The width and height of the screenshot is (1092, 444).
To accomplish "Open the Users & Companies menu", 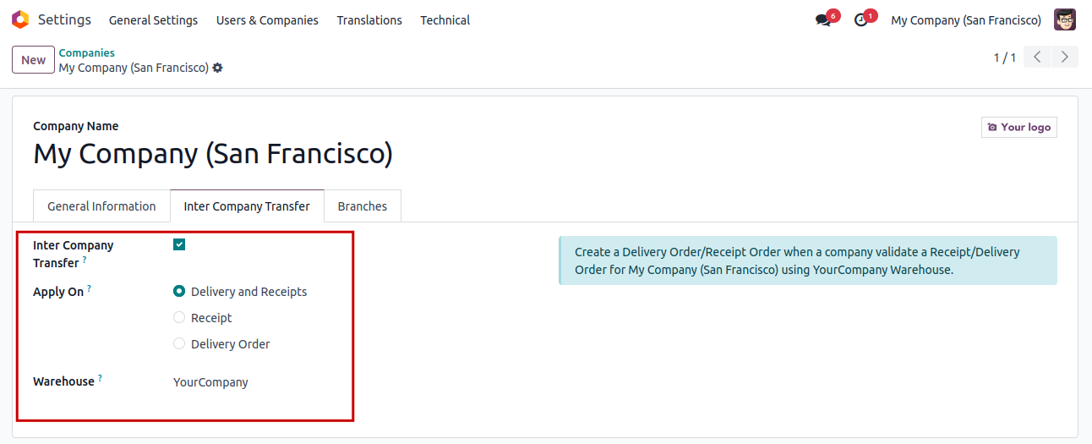I will tap(267, 20).
